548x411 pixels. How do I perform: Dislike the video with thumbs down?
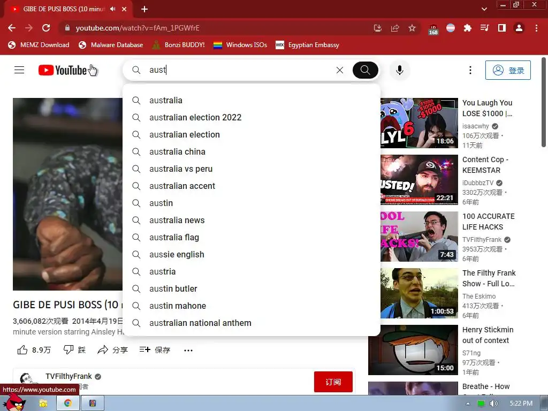[x=74, y=350]
